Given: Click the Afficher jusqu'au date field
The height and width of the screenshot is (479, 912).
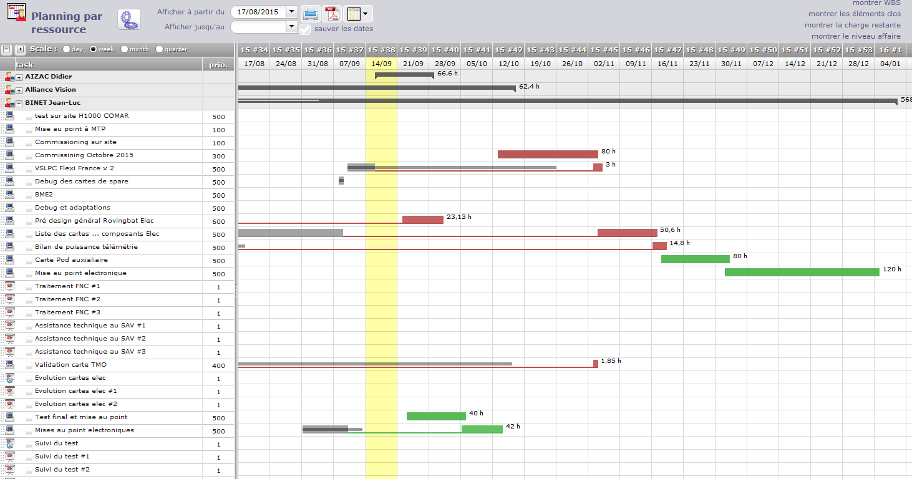Looking at the screenshot, I should 258,27.
